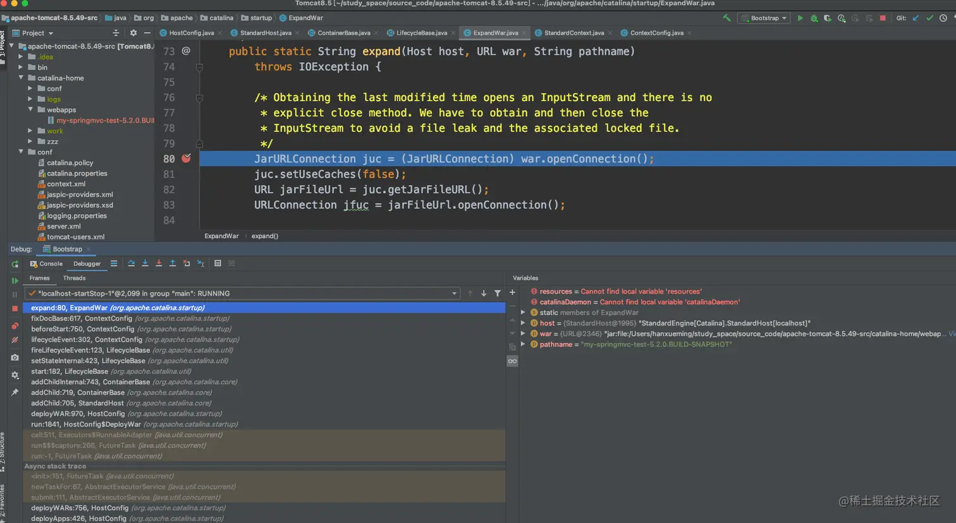Open the Bootstrap run configuration dropdown

click(x=764, y=18)
